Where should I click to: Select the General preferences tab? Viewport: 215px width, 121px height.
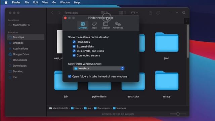coord(83,25)
